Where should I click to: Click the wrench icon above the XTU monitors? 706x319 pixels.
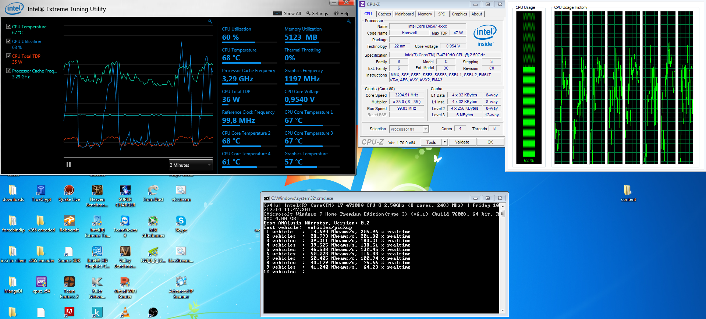(349, 21)
